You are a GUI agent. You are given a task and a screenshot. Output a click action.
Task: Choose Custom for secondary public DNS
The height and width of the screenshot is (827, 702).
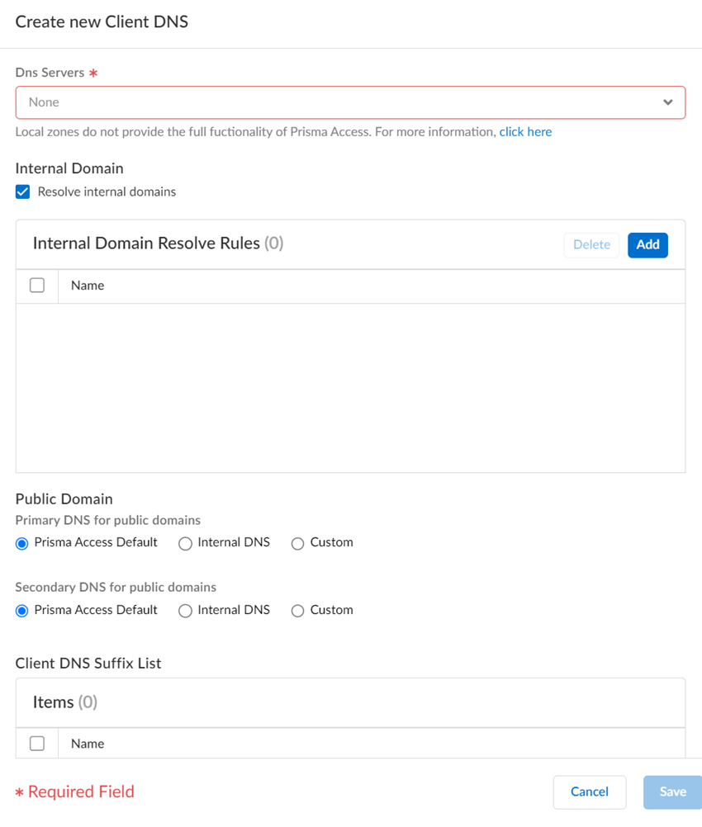(x=296, y=610)
